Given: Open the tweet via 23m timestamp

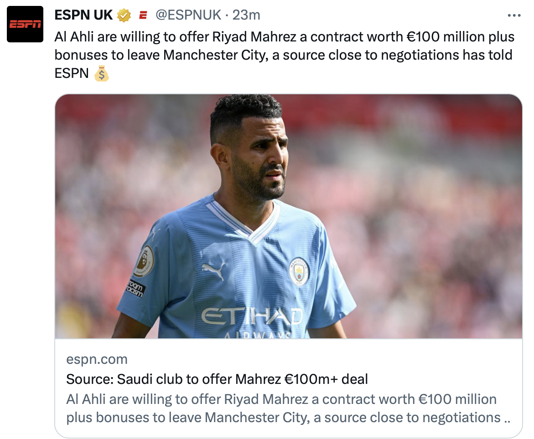Looking at the screenshot, I should pos(246,15).
